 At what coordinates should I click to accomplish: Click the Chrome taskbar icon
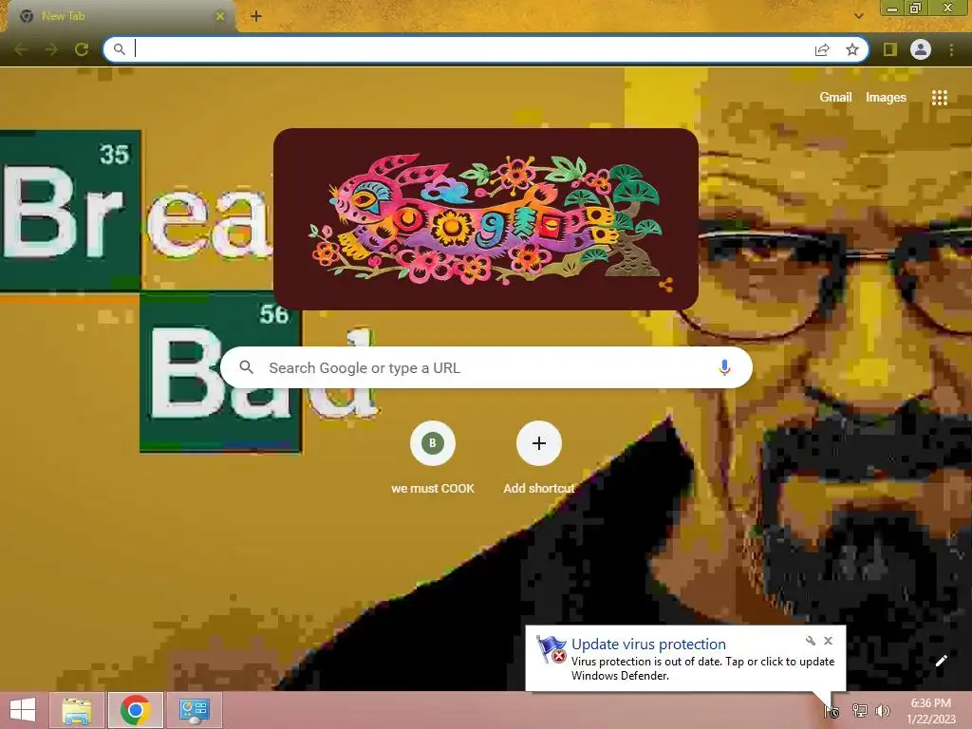pos(136,710)
